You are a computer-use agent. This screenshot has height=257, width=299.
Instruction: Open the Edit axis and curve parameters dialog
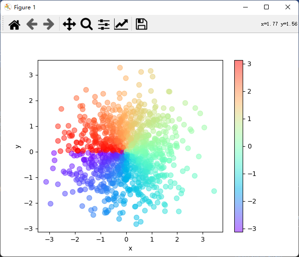coord(121,24)
